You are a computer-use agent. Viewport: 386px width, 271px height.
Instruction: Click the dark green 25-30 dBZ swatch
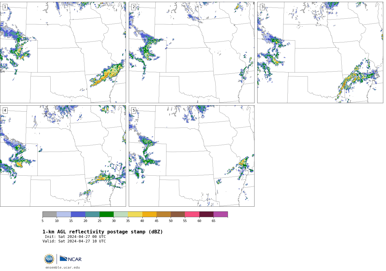[106, 214]
